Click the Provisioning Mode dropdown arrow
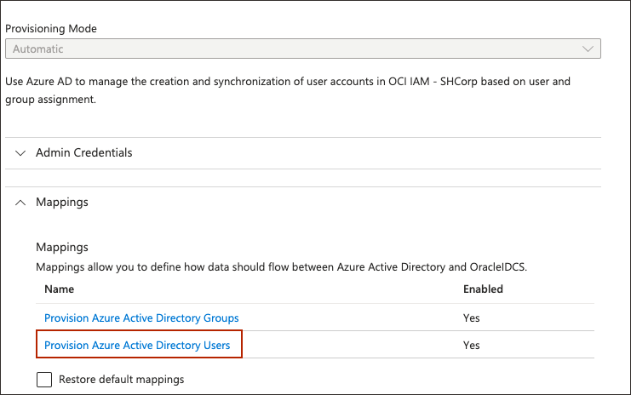 (588, 49)
